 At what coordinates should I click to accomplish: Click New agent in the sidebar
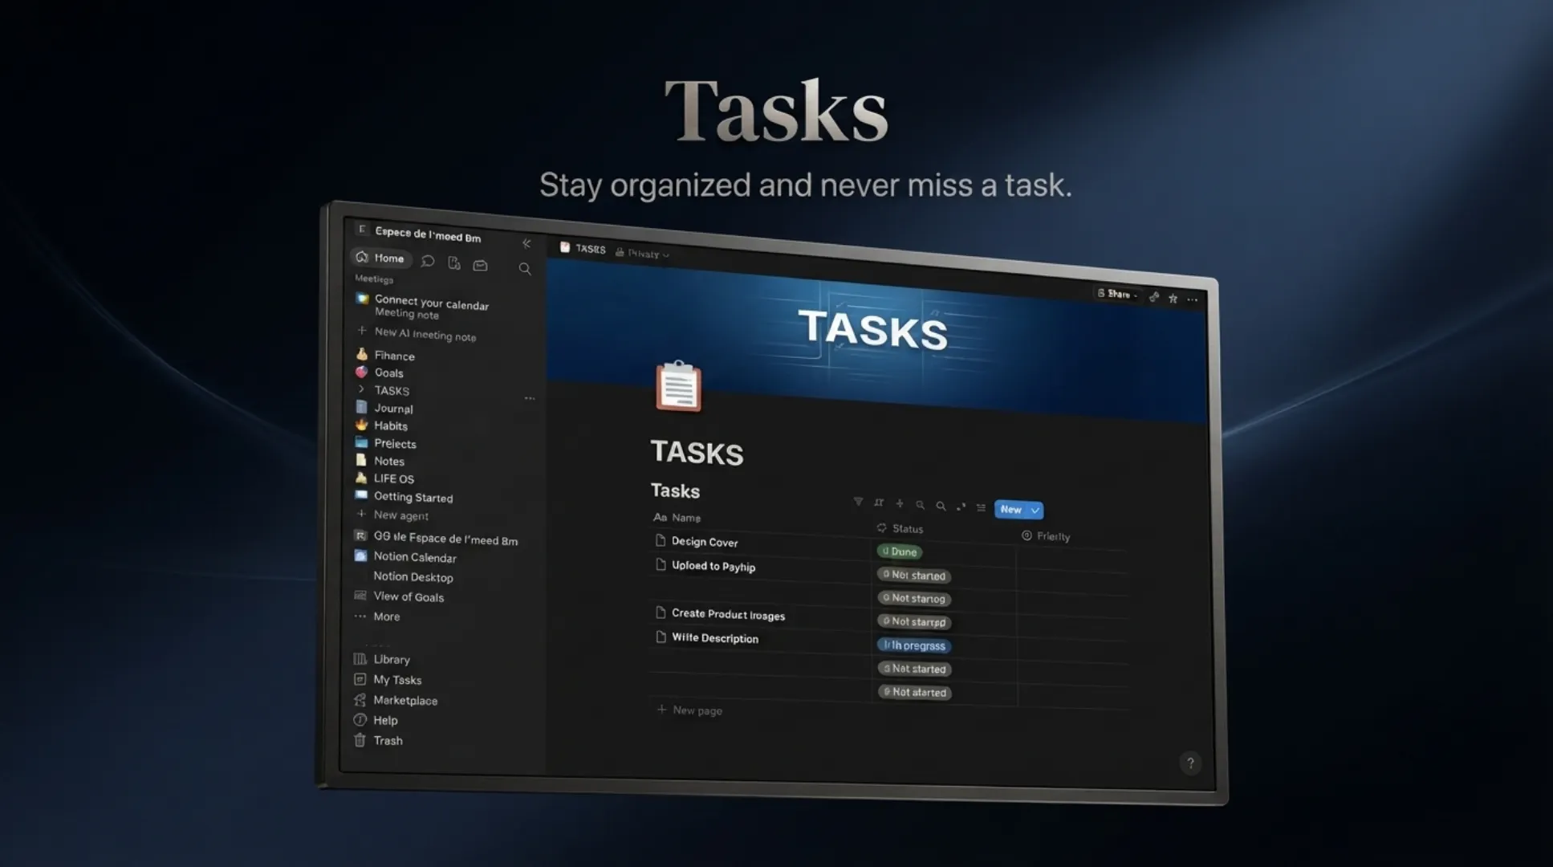tap(400, 515)
